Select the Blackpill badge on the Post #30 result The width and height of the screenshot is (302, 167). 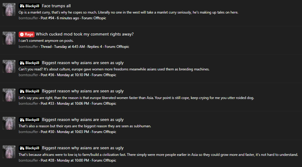pos(30,120)
